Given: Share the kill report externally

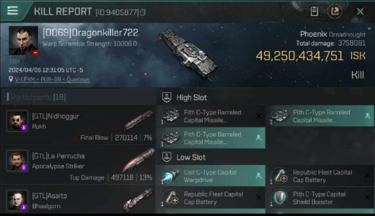Looking at the screenshot, I should [x=335, y=12].
